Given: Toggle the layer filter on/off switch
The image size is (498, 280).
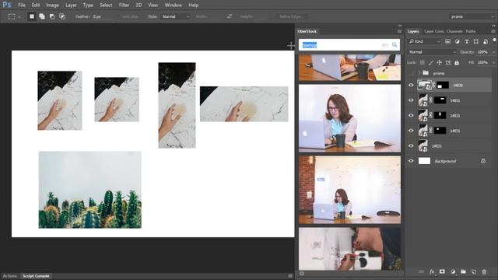Looking at the screenshot, I should pos(495,40).
